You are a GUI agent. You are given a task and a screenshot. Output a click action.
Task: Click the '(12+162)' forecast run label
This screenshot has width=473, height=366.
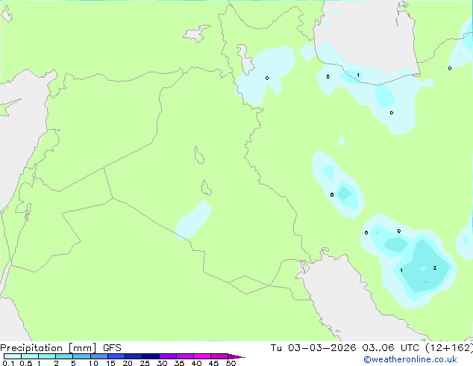[x=449, y=348]
